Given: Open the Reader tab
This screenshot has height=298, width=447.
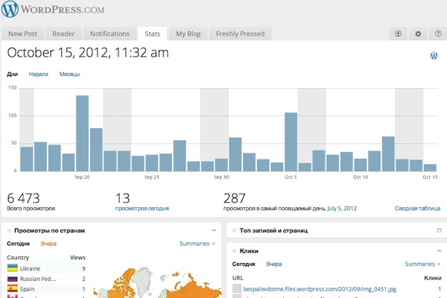Looking at the screenshot, I should pos(64,34).
